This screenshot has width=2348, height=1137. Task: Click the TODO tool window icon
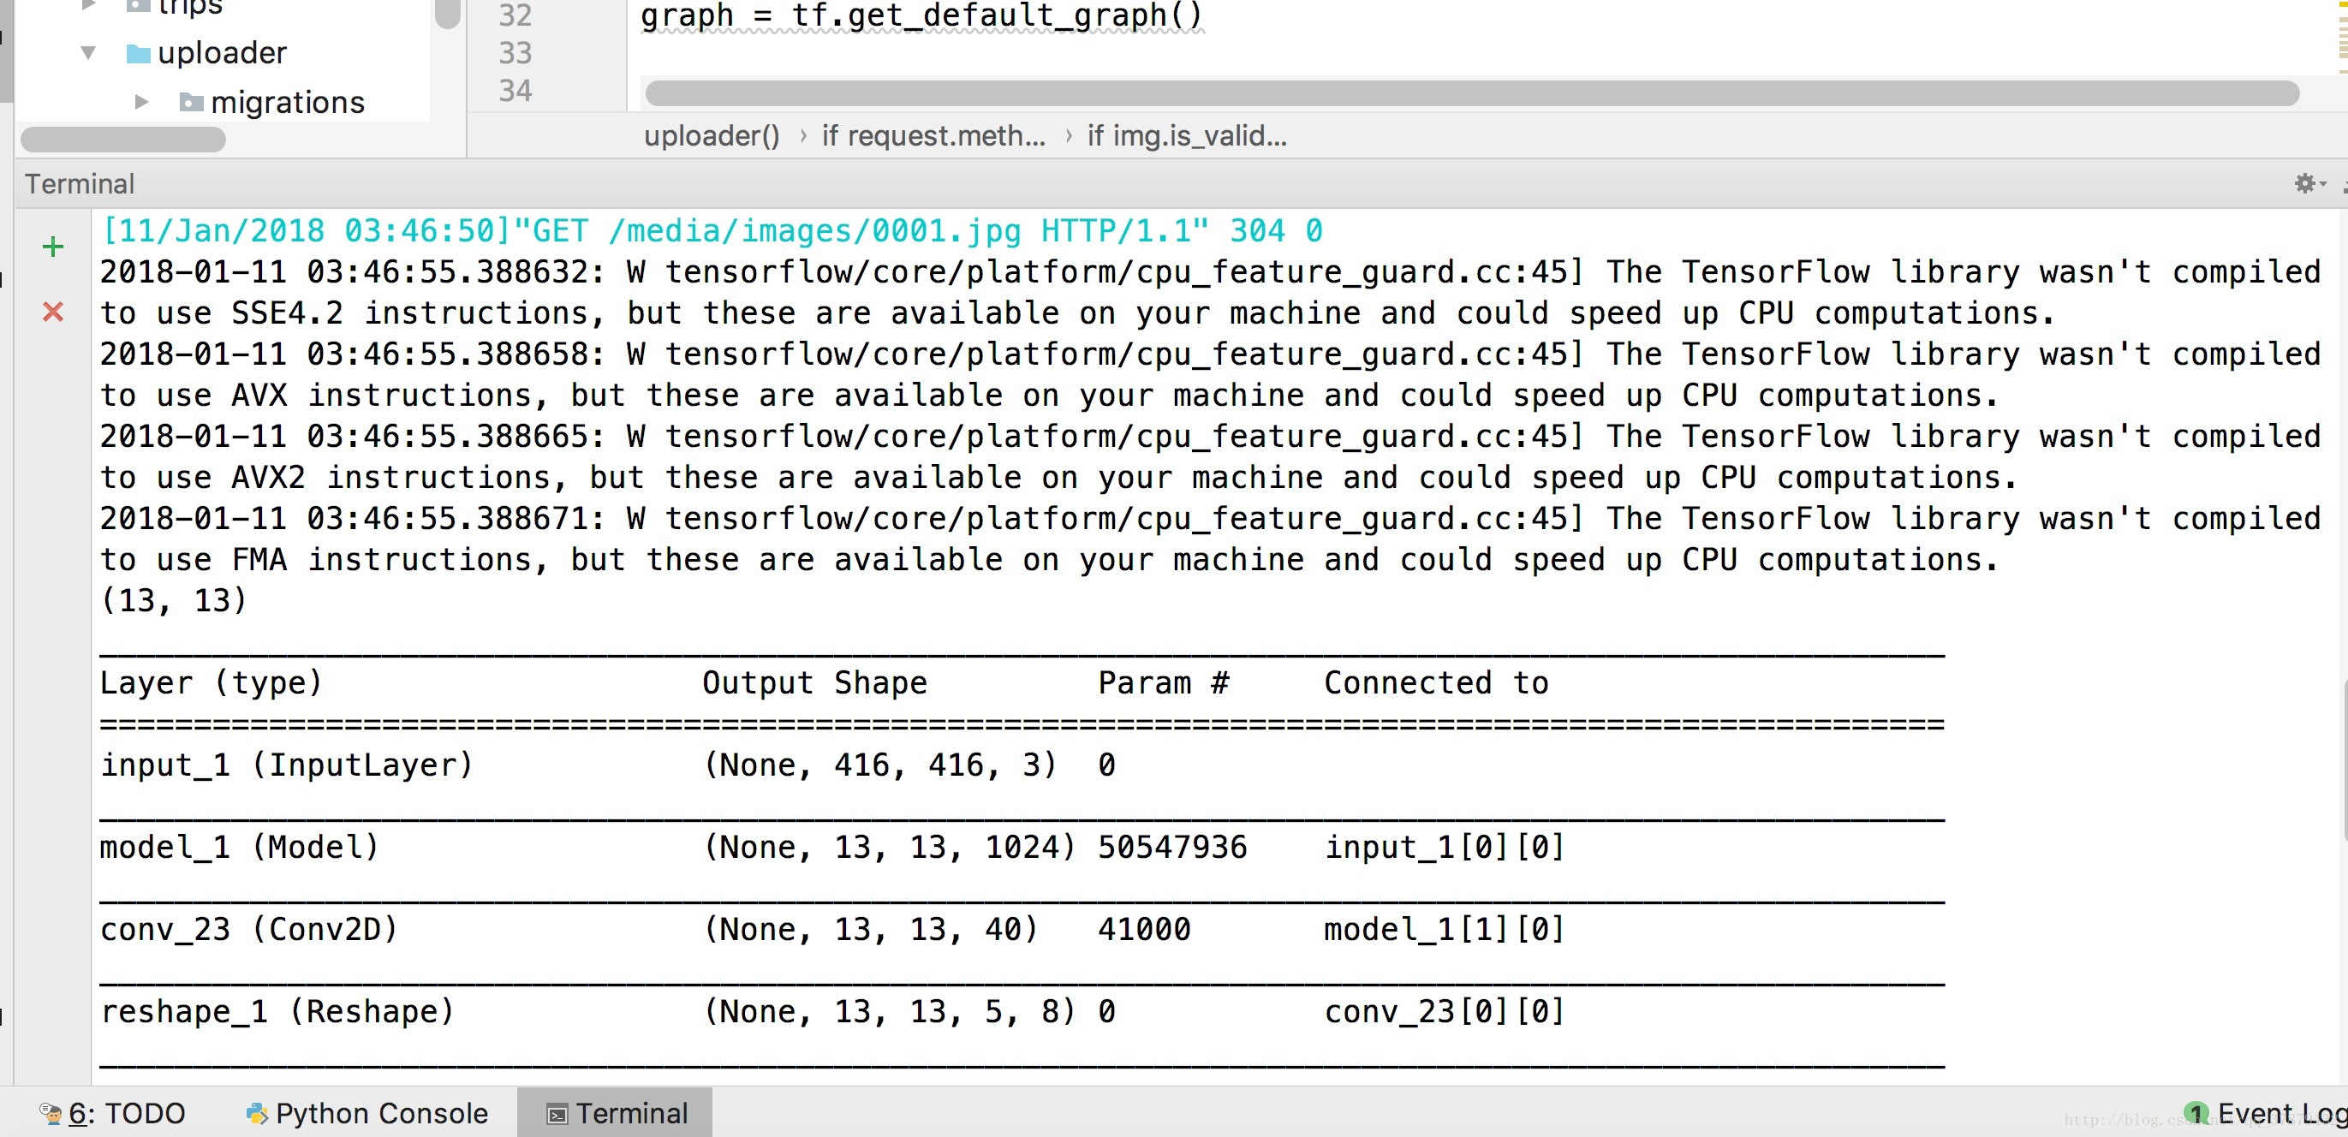(x=51, y=1112)
